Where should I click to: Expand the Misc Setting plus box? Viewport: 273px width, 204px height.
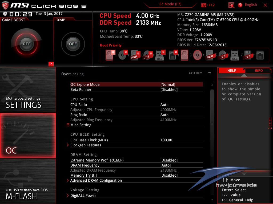pos(68,125)
